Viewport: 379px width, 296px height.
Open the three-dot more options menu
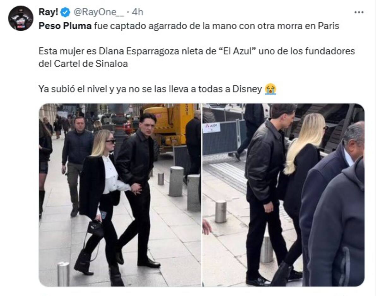(x=359, y=12)
